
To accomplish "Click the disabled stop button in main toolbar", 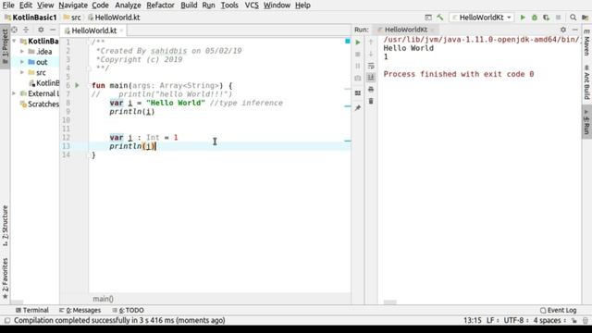I will pos(558,18).
